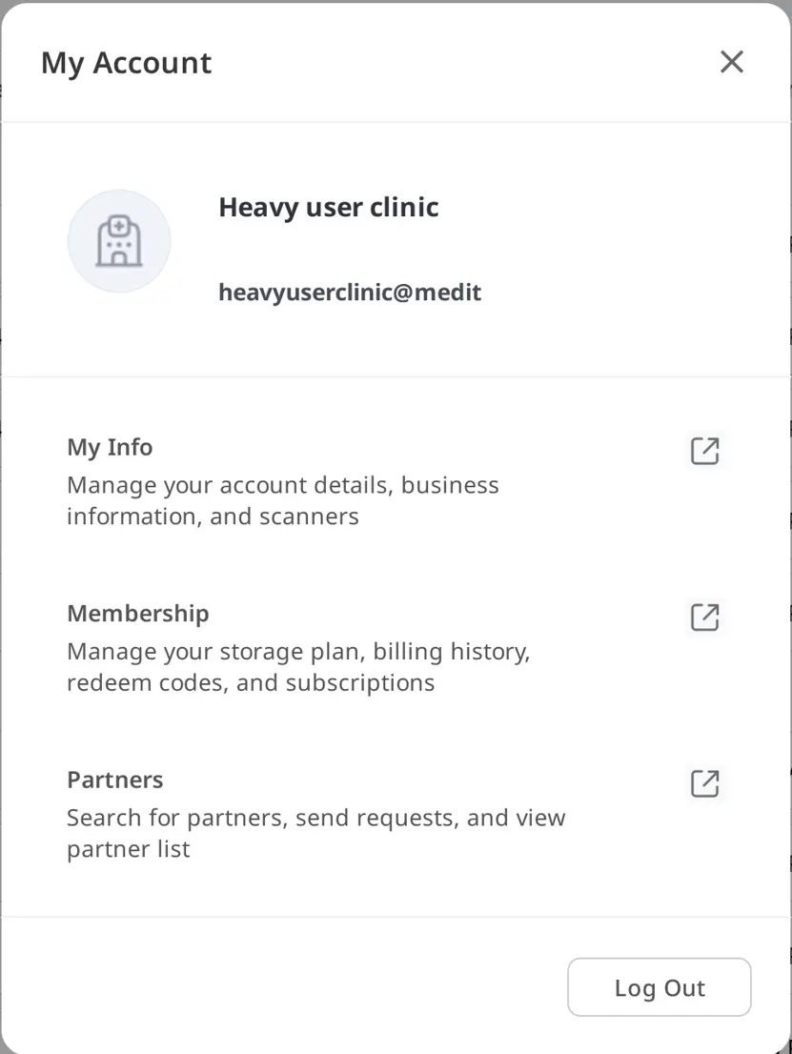The height and width of the screenshot is (1054, 792).
Task: Close the My Account dialog
Action: pos(732,62)
